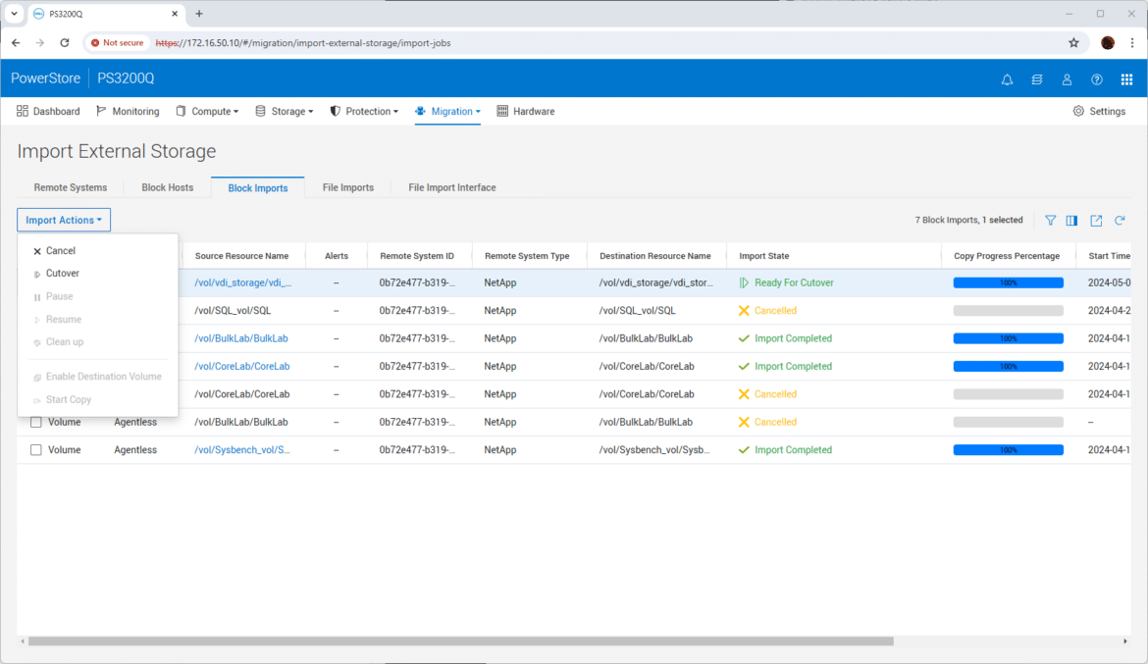The image size is (1148, 664).
Task: Expand the Protection menu
Action: (x=365, y=111)
